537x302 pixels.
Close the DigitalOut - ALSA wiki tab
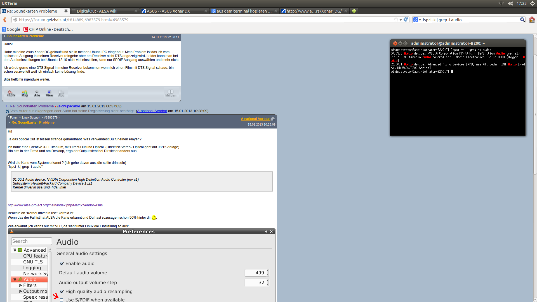click(x=136, y=11)
